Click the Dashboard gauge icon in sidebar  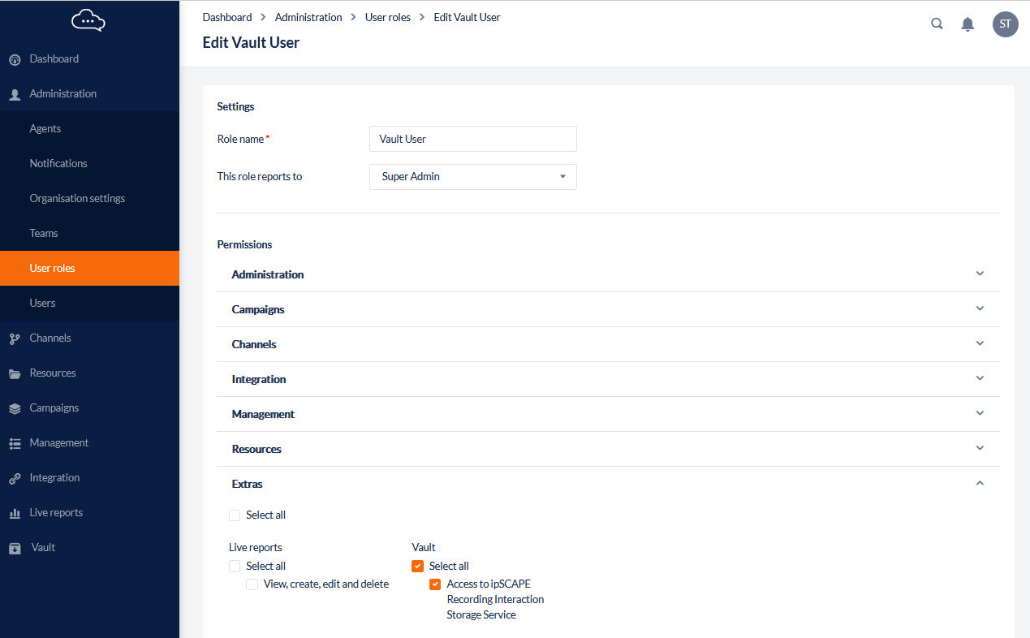15,59
